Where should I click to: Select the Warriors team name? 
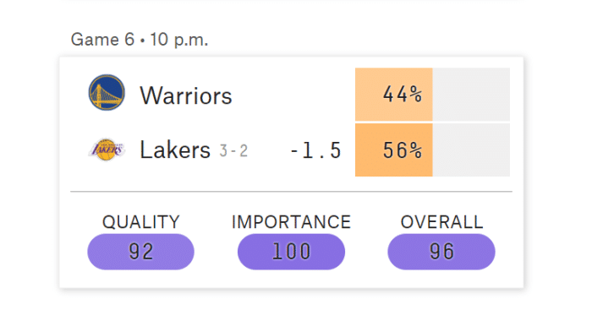186,95
